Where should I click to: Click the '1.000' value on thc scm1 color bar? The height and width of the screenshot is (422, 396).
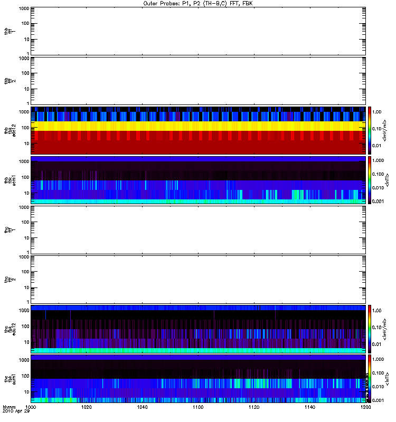click(x=378, y=359)
